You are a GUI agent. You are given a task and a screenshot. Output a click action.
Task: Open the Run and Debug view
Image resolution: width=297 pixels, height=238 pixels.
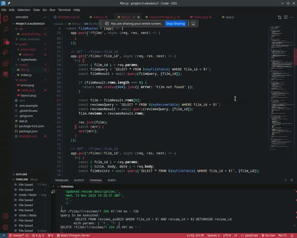click(6, 53)
